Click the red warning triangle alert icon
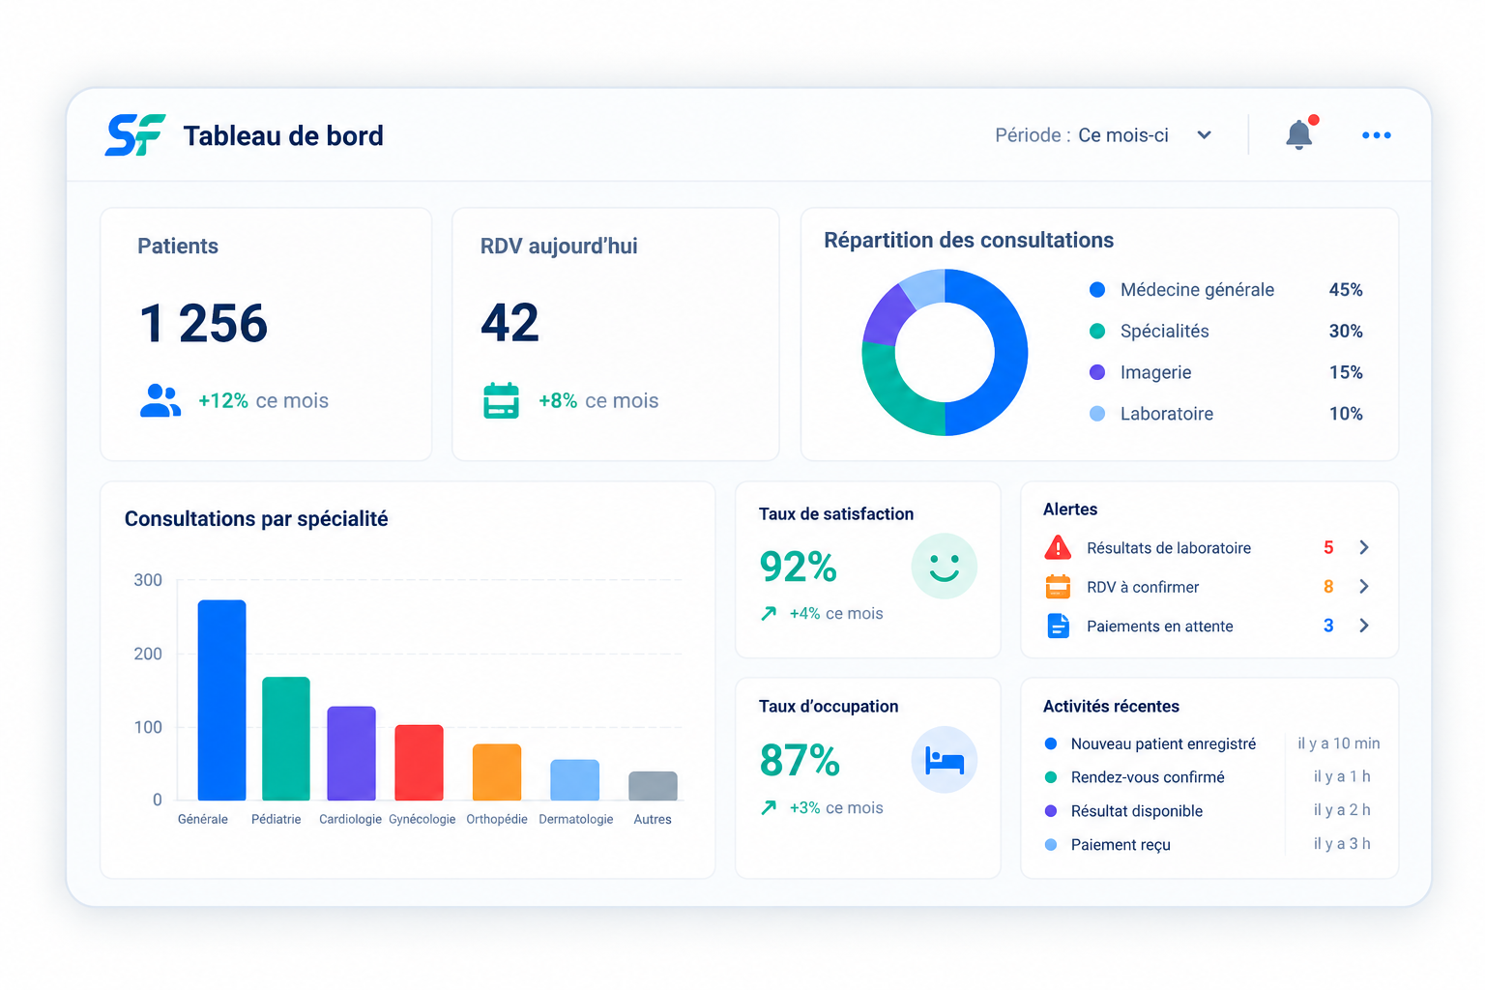This screenshot has height=990, width=1485. (1058, 548)
